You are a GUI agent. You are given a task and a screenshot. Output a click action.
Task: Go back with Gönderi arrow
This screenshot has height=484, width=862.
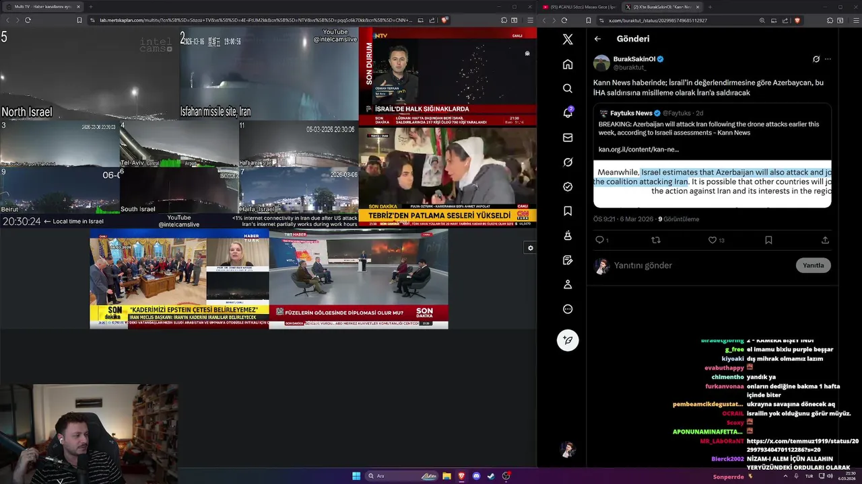(597, 39)
